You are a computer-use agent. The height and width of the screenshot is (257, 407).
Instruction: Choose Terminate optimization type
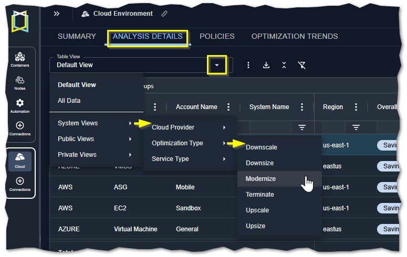[x=279, y=195]
